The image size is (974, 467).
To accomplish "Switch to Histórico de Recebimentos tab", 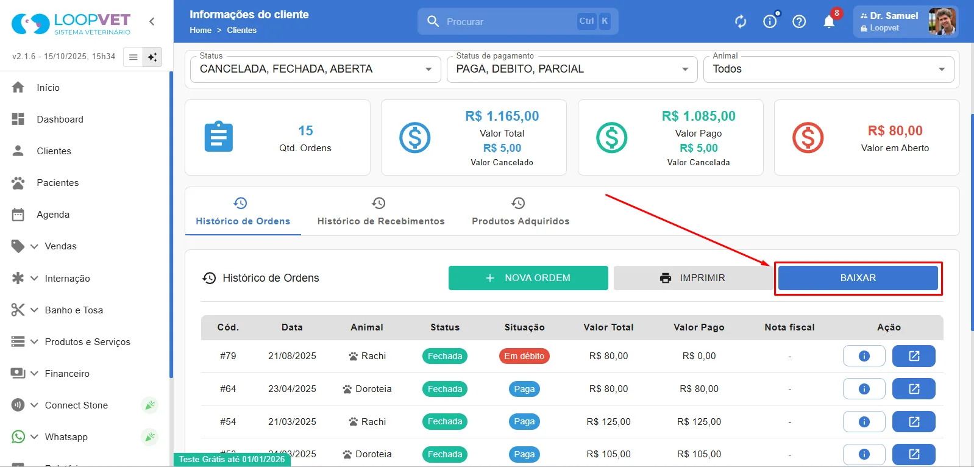I will pos(381,212).
